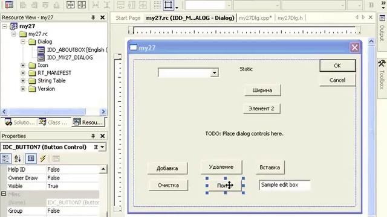Click the Property Pages icon
The image size is (387, 217).
point(56,159)
